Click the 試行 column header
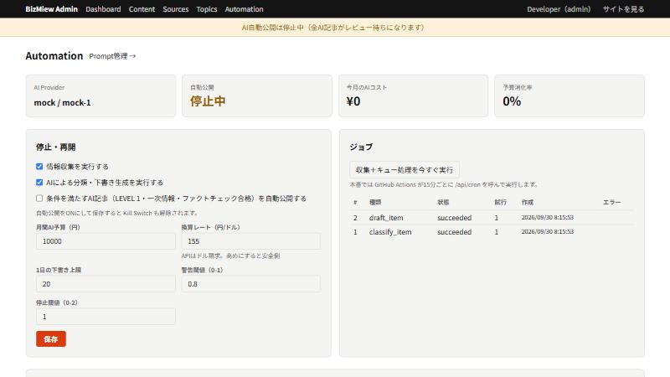 tap(500, 202)
